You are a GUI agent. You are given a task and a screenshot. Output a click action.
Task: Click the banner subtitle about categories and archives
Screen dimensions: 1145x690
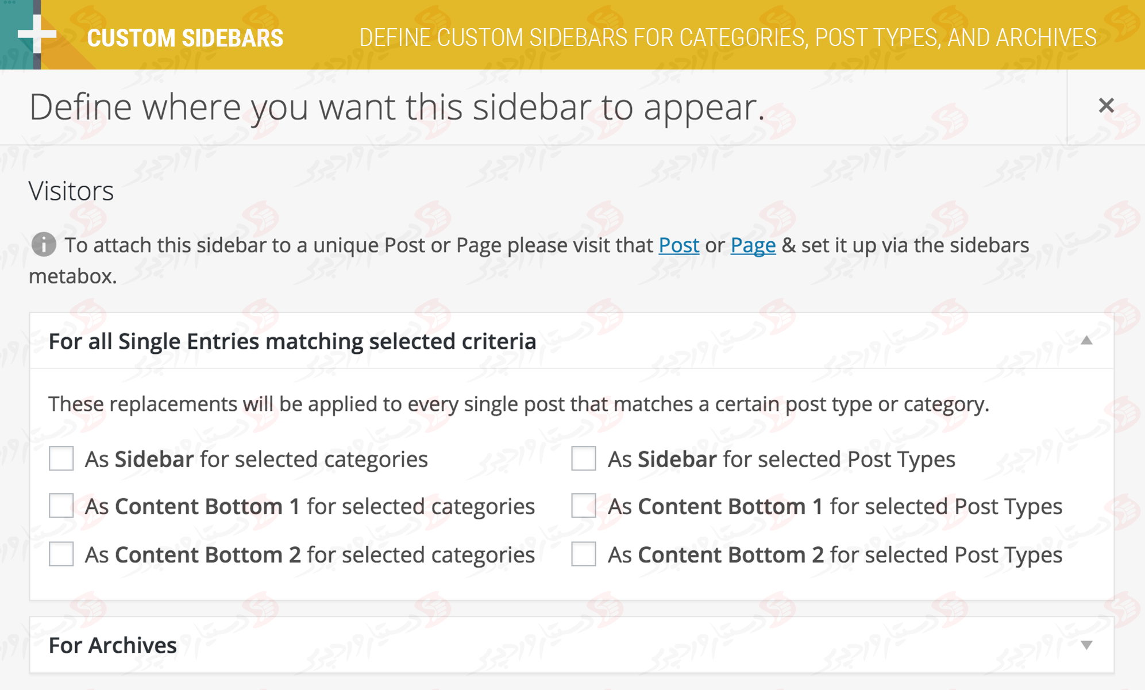pyautogui.click(x=727, y=38)
